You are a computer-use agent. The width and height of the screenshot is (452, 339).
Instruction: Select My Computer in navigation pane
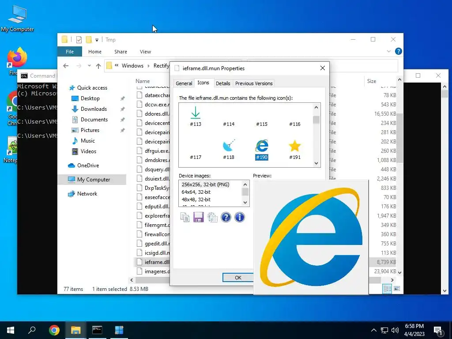[92, 180]
